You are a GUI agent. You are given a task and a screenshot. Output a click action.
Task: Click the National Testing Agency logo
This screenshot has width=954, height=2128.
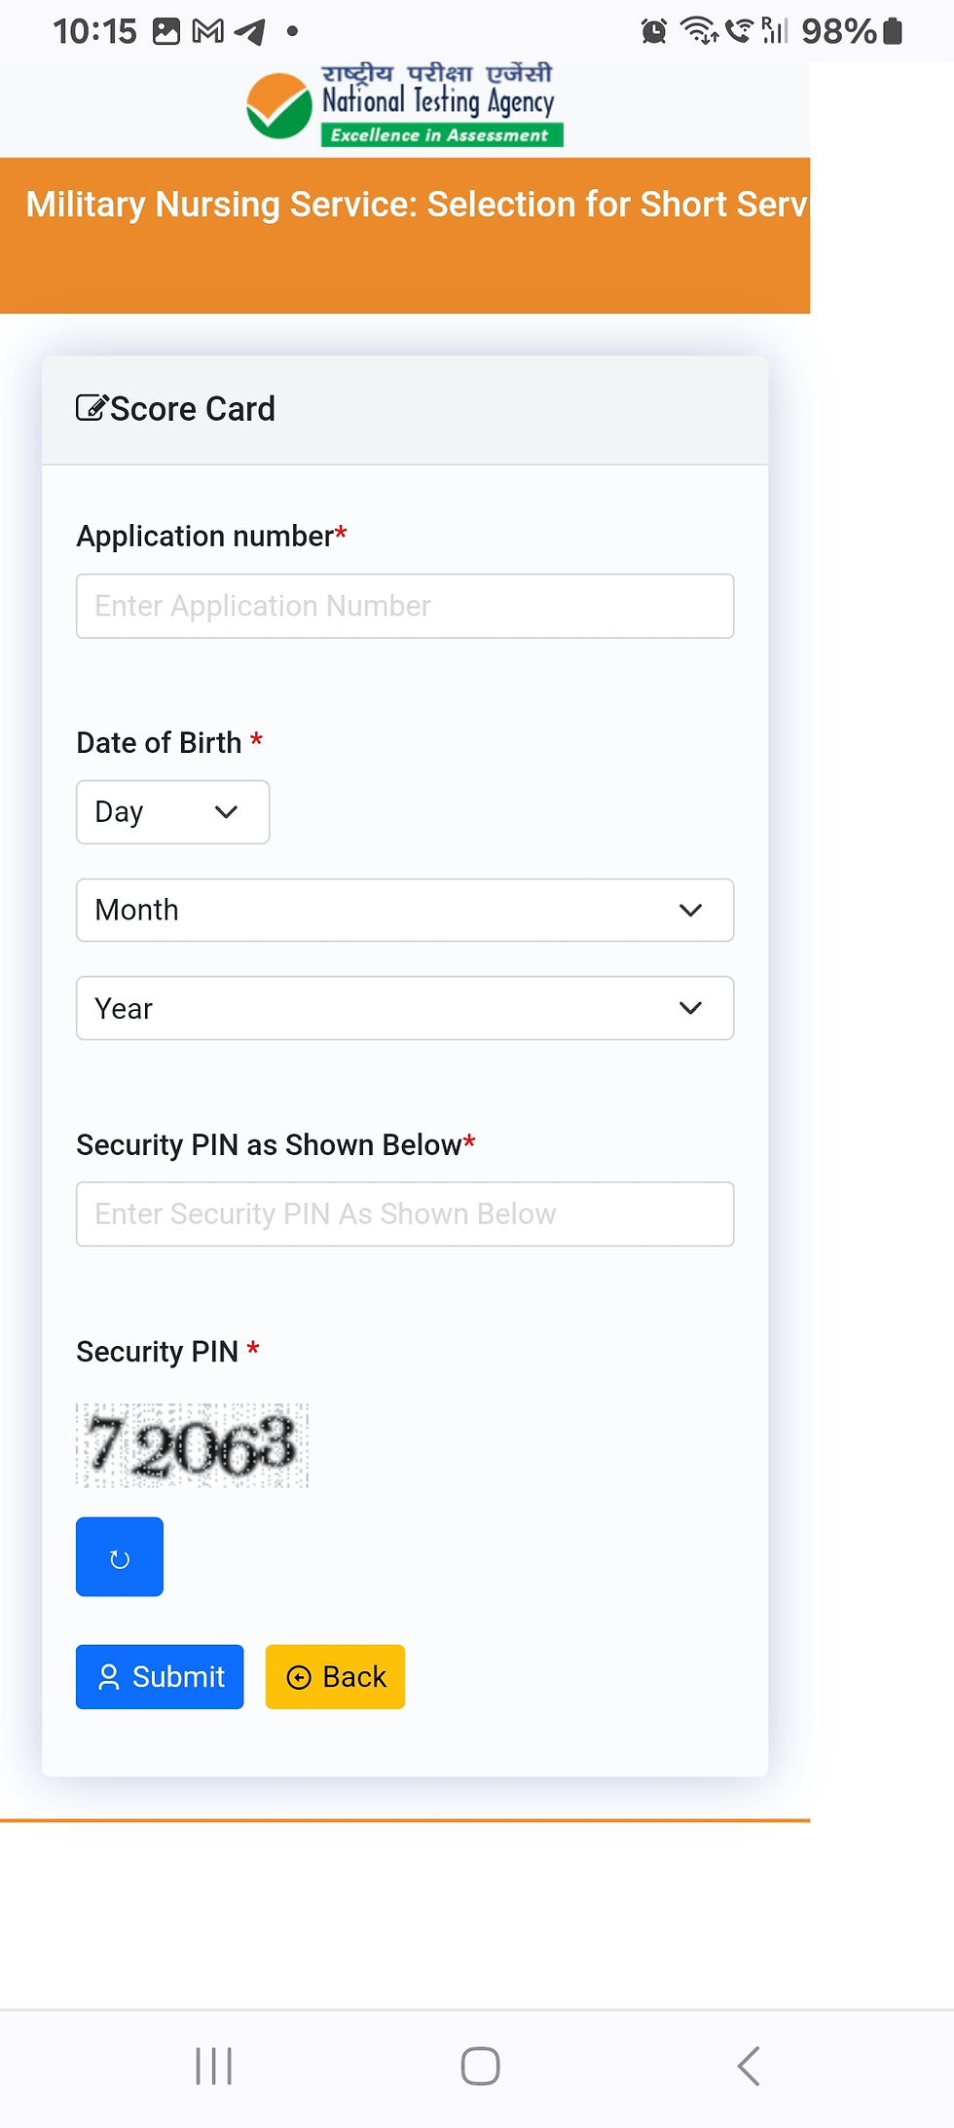pos(405,105)
